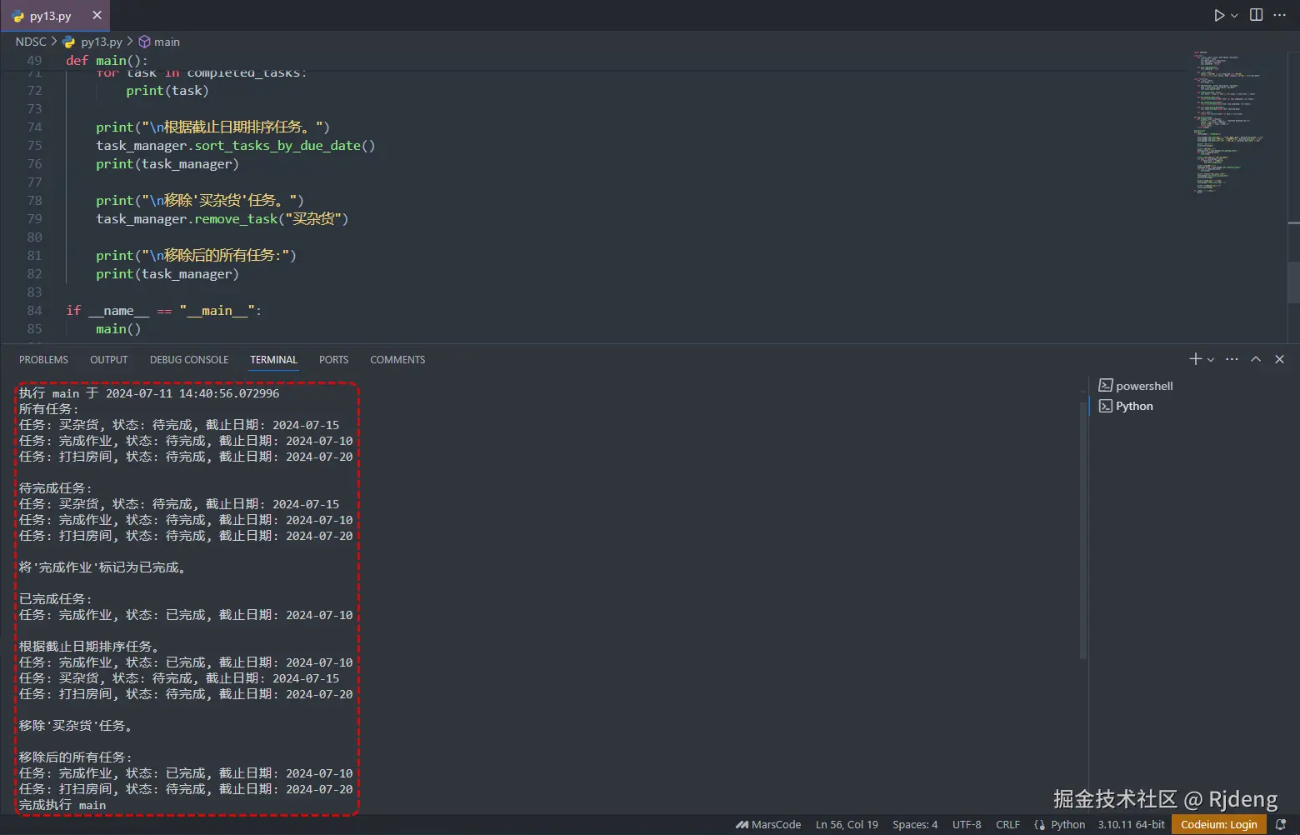Select TERMINAL panel tab
Image resolution: width=1300 pixels, height=835 pixels.
click(x=273, y=360)
